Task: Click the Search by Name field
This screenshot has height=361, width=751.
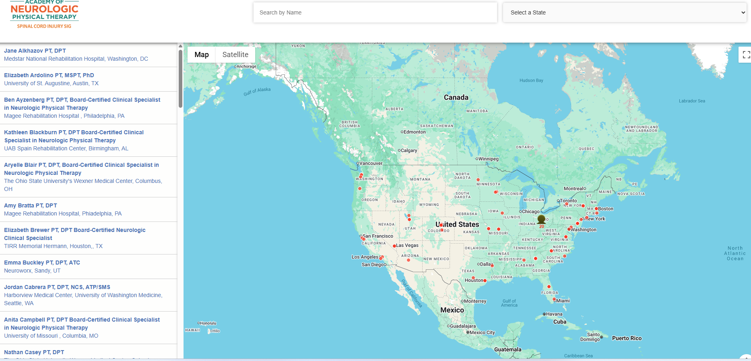Action: tap(375, 12)
